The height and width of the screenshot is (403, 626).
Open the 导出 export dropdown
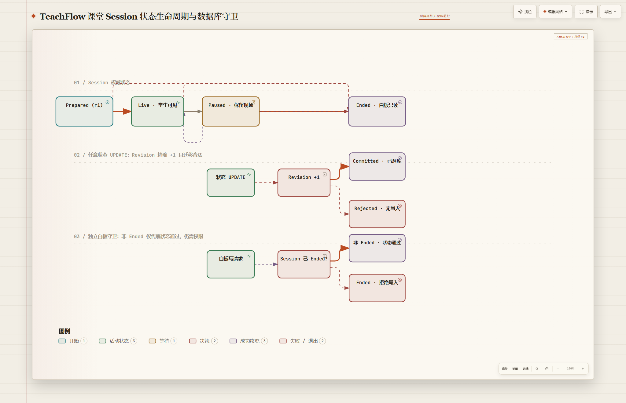pos(610,12)
